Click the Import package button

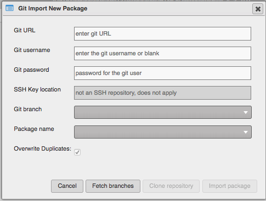pyautogui.click(x=230, y=186)
